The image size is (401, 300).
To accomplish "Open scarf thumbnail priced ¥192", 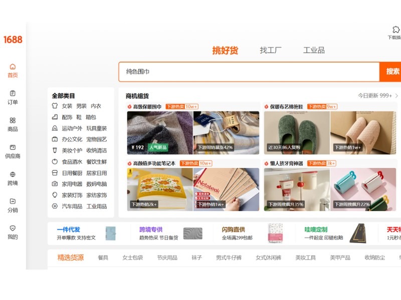I will (160, 133).
